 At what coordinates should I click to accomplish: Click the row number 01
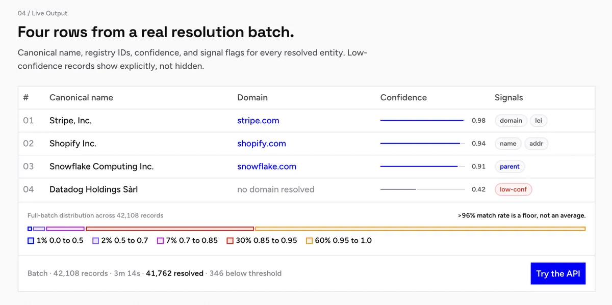pyautogui.click(x=29, y=121)
